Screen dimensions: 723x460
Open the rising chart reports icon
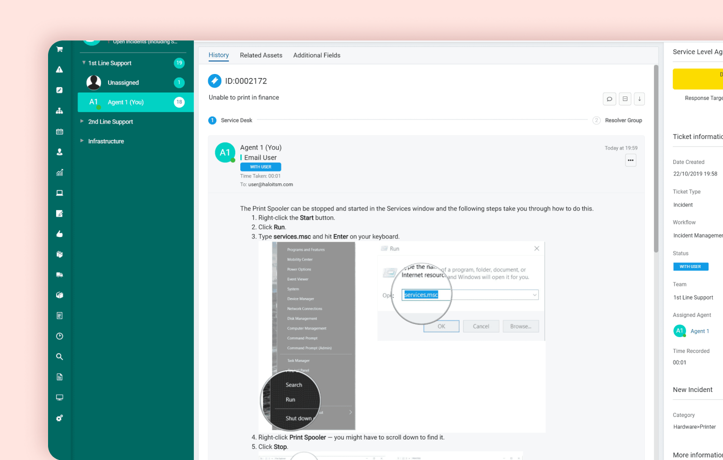pyautogui.click(x=60, y=172)
